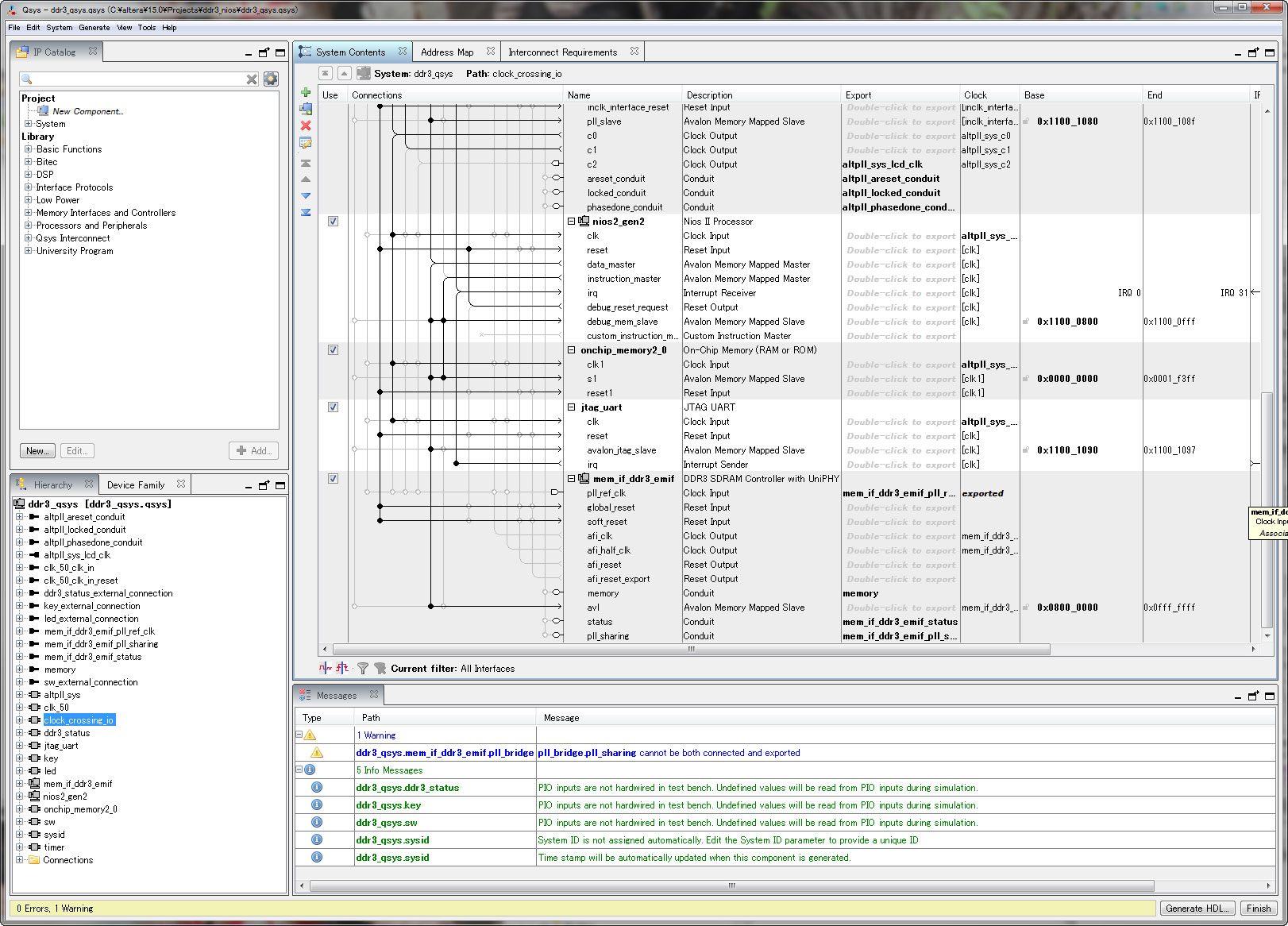Detach the Messages panel

pos(1253,696)
